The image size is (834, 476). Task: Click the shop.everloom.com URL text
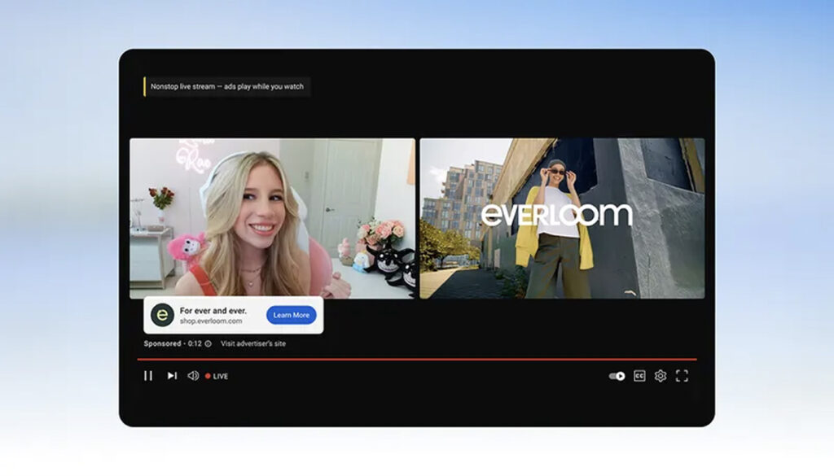(x=211, y=321)
